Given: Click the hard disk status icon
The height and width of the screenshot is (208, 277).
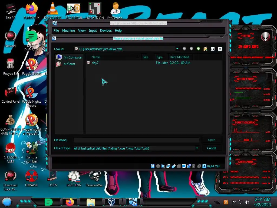Looking at the screenshot, I should pyautogui.click(x=153, y=166).
